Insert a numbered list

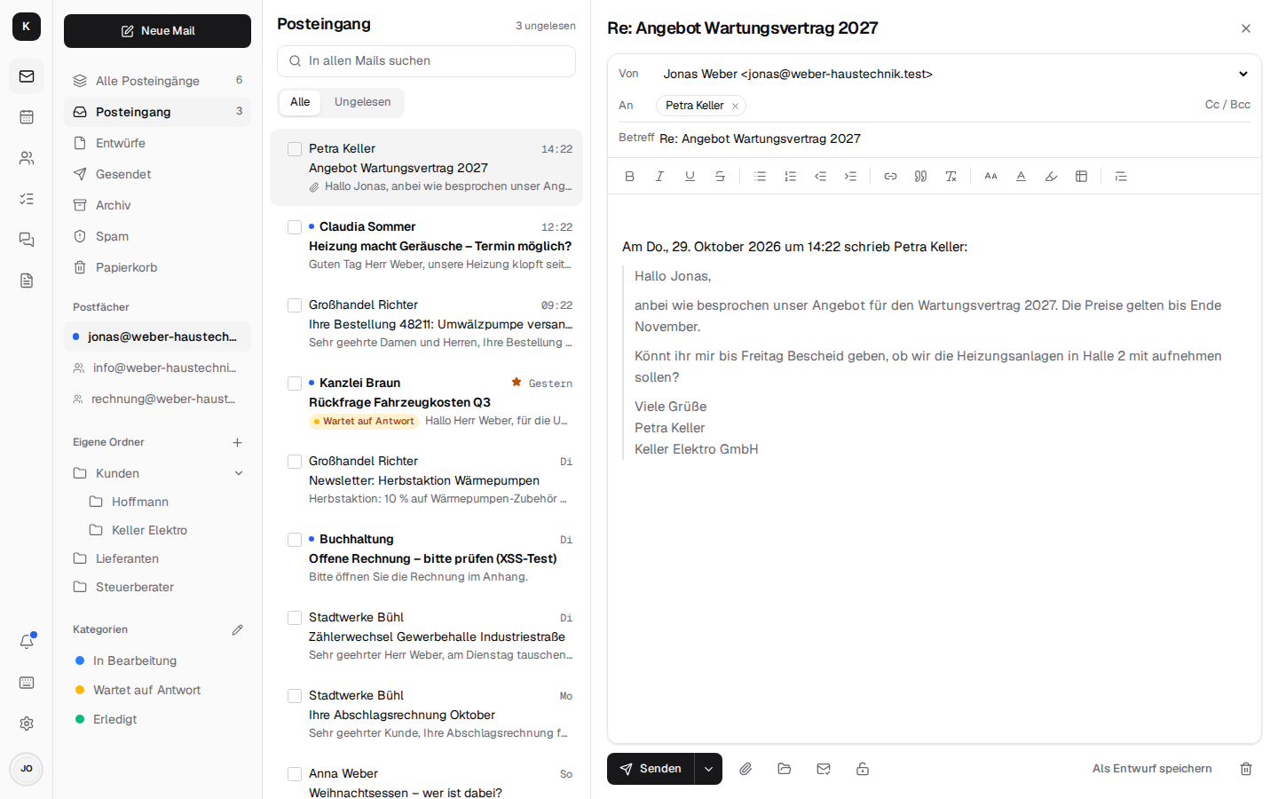[790, 176]
